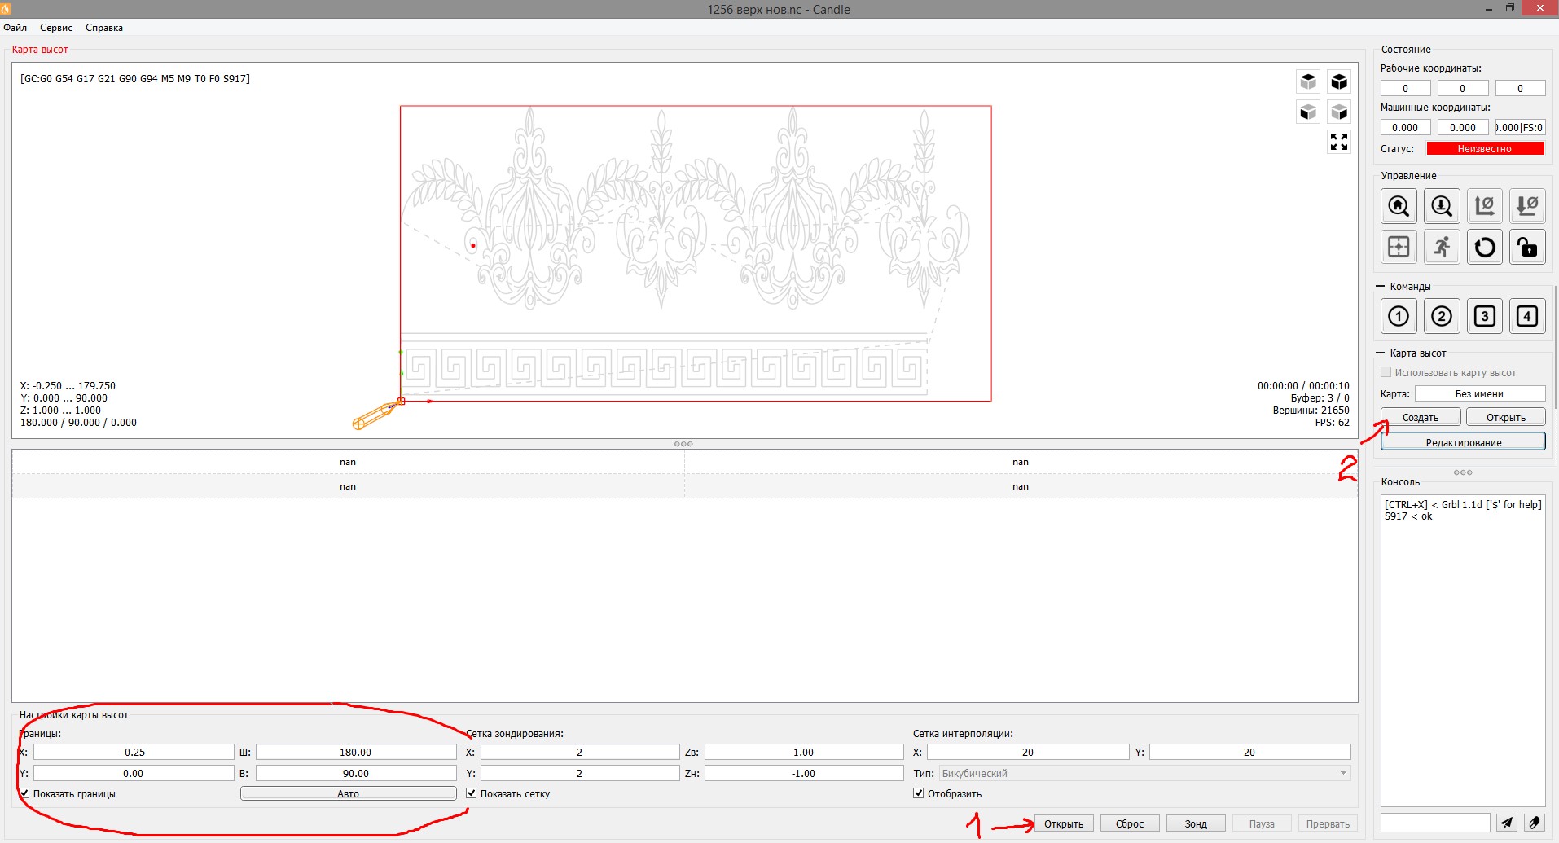Focus the probe grid Y field
The height and width of the screenshot is (843, 1559).
pos(580,773)
